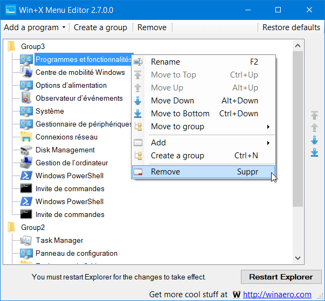
Task: Click the side panel Move to Top arrow
Action: coord(314,115)
